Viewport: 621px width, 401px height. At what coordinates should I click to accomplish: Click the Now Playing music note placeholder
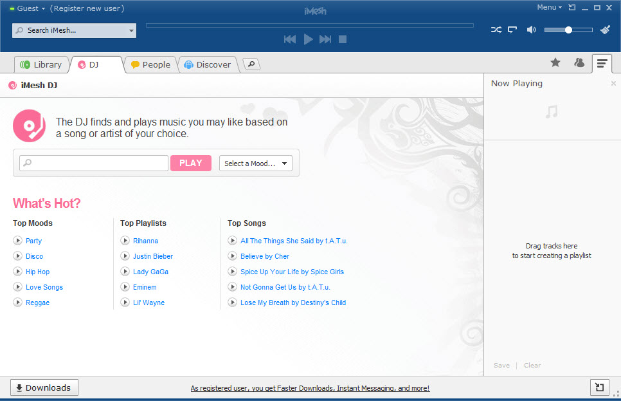point(552,111)
